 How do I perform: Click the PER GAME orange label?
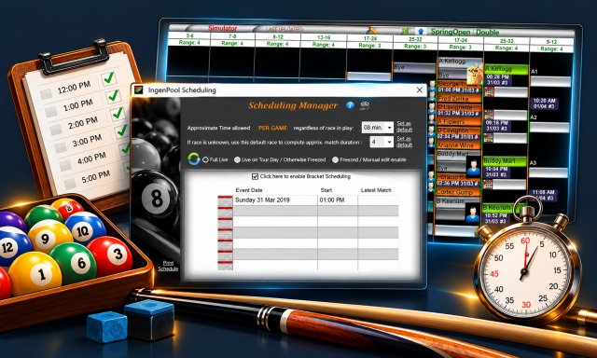tap(272, 128)
